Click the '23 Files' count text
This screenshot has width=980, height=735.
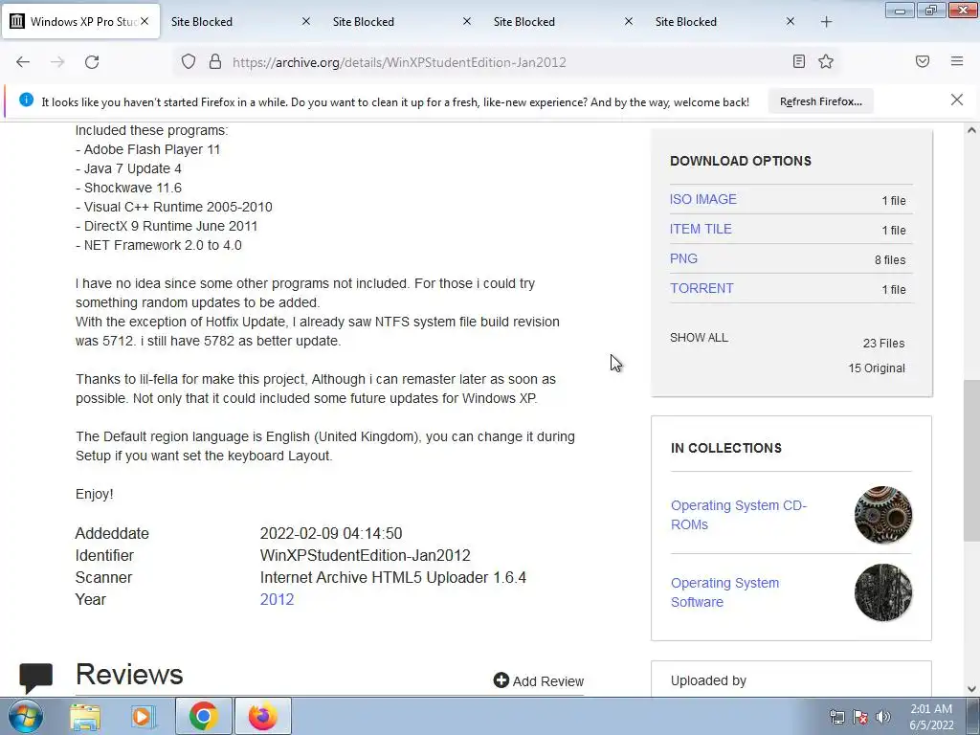pos(883,344)
